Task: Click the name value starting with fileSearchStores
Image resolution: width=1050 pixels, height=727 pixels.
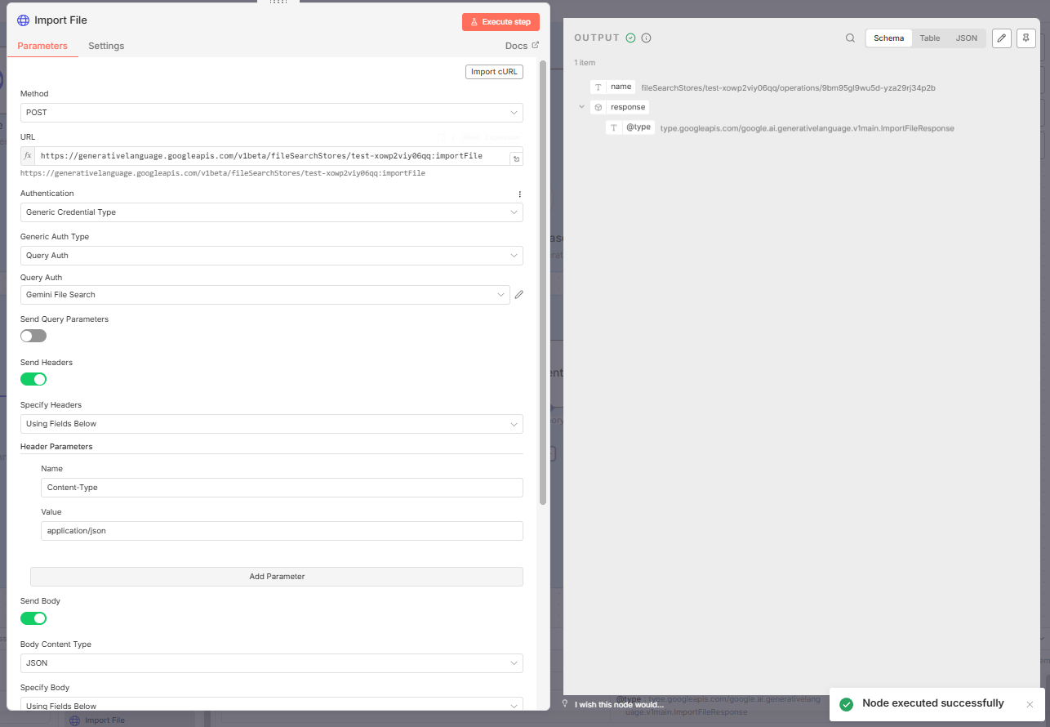Action: pyautogui.click(x=788, y=87)
